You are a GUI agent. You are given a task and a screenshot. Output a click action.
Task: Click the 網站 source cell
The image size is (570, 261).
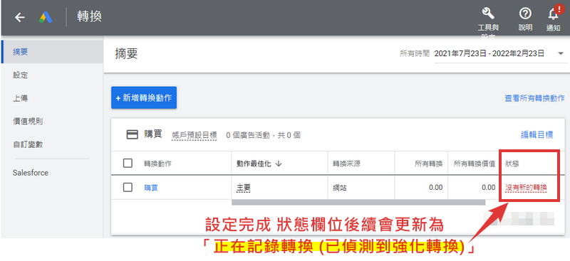[340, 188]
